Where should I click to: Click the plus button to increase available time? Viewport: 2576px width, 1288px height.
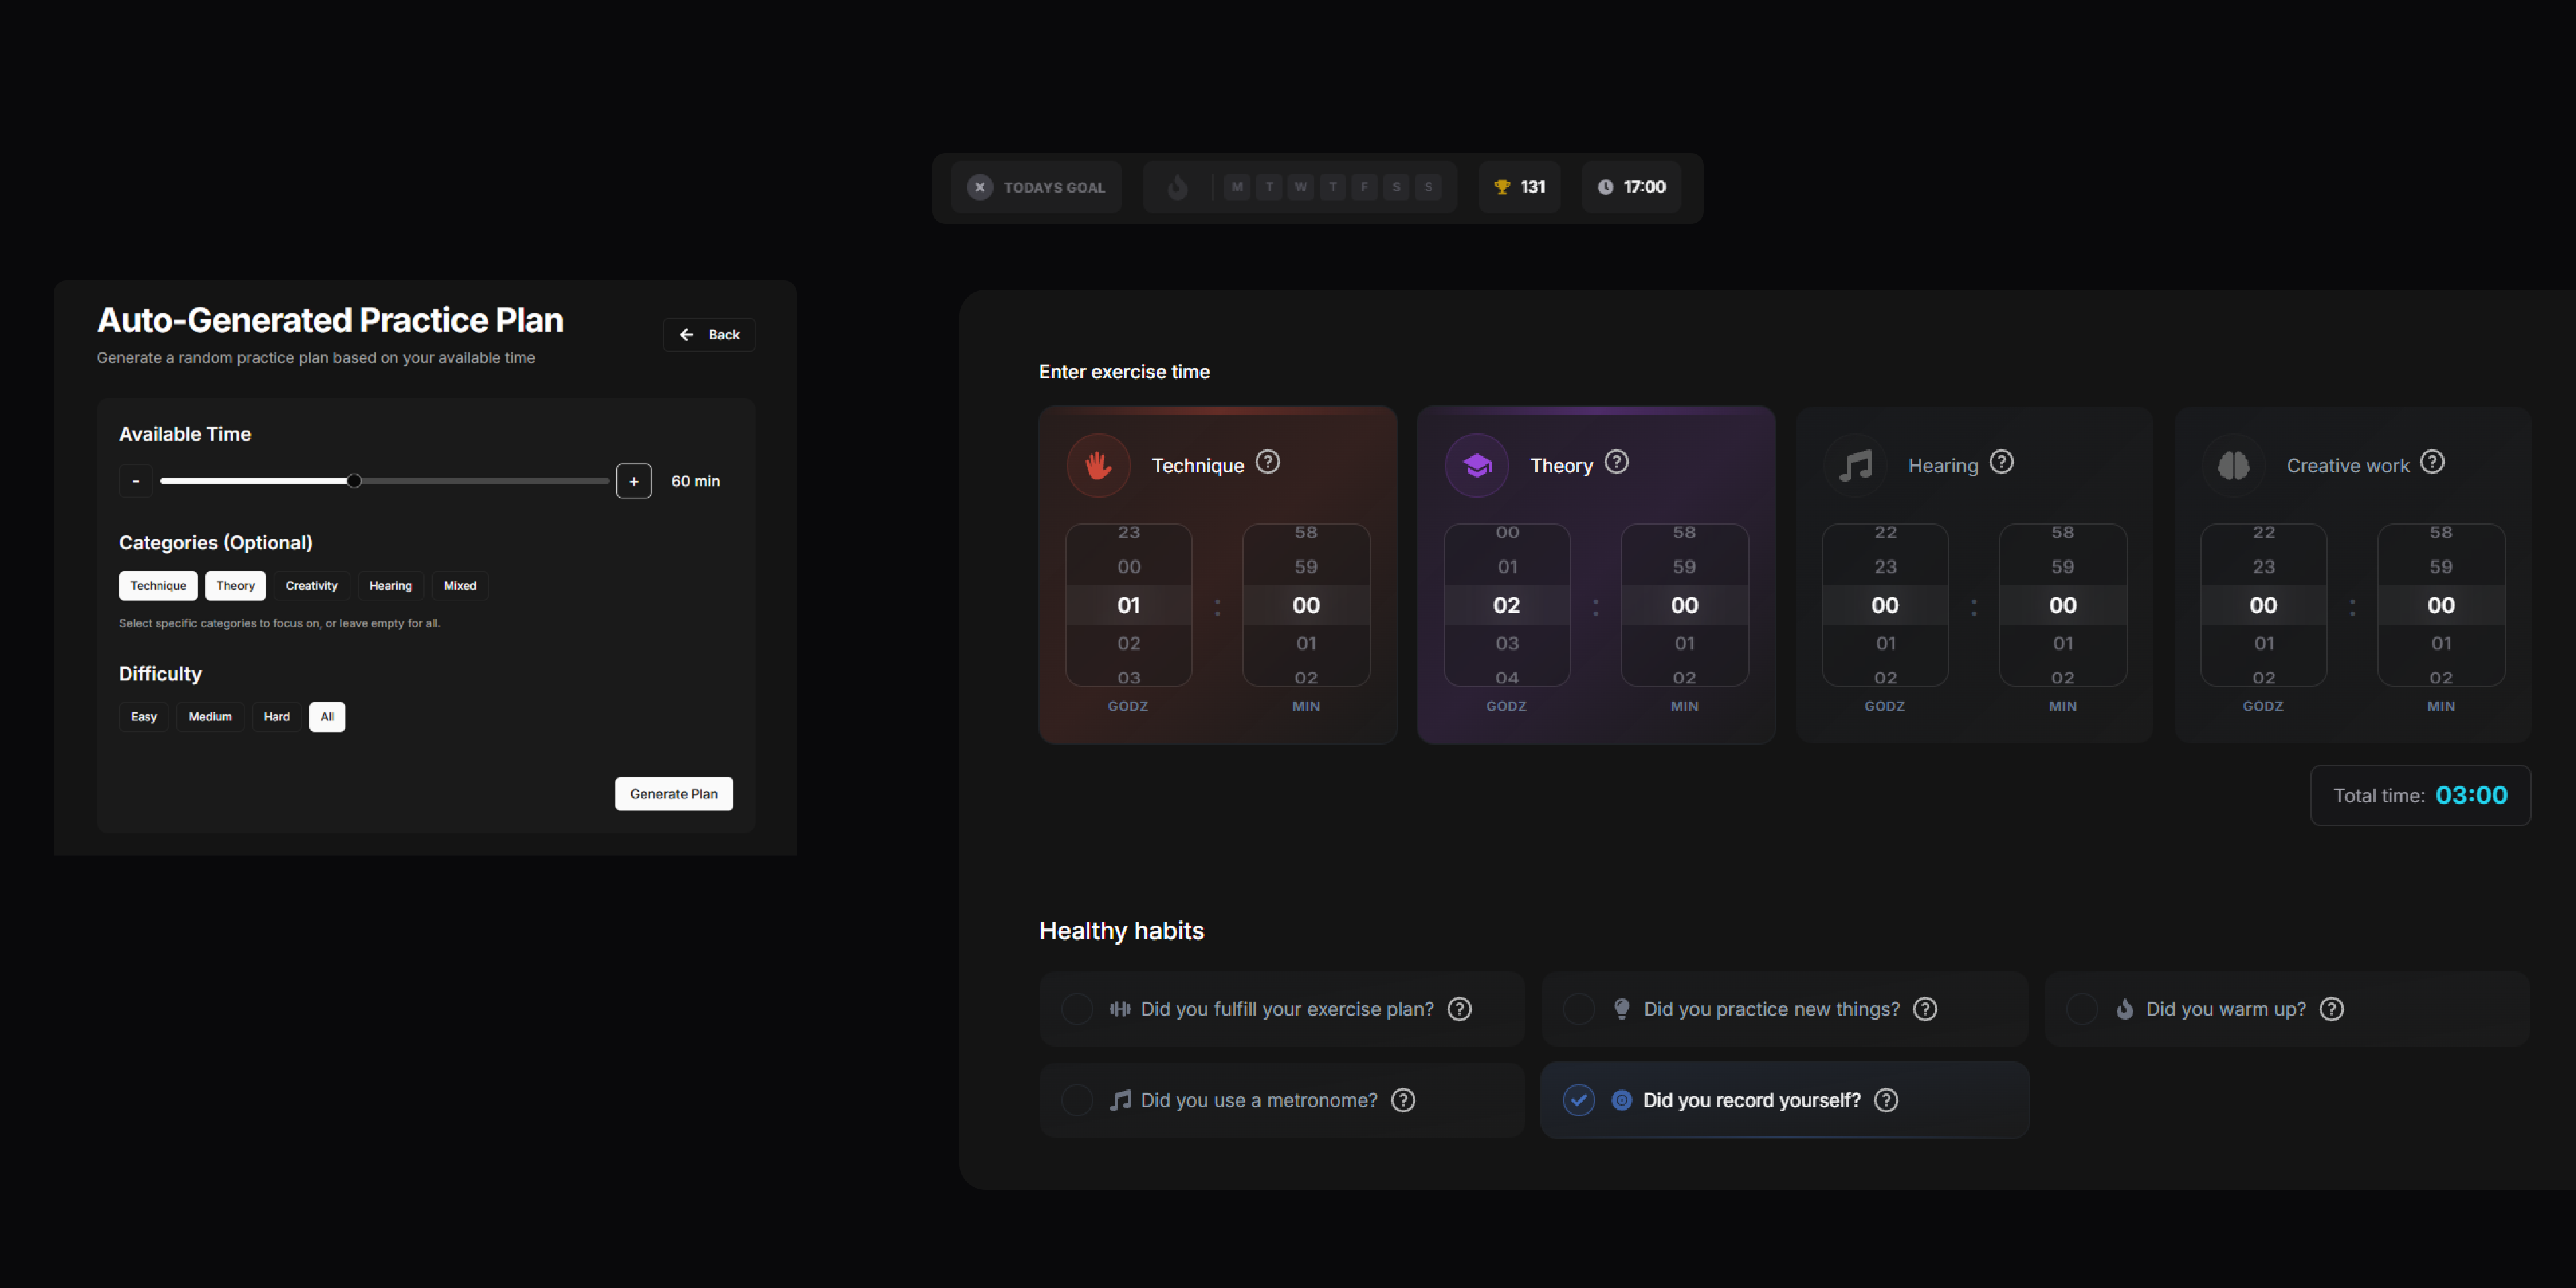633,480
